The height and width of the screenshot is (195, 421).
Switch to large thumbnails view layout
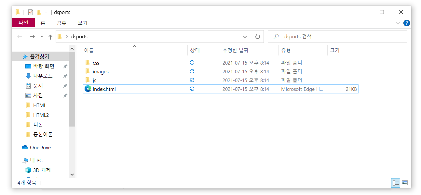[x=404, y=183]
